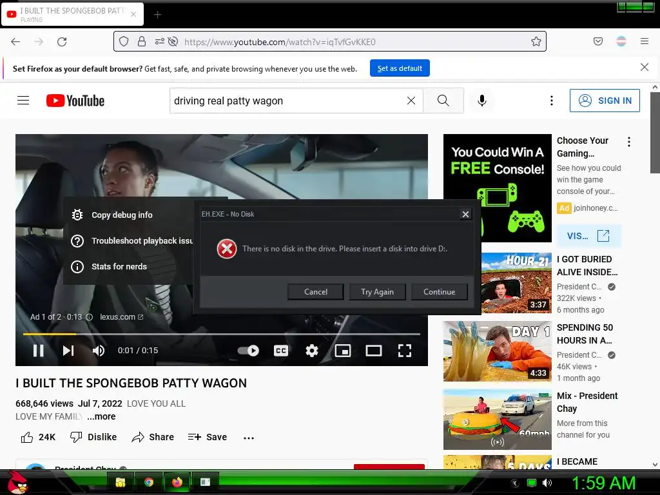
Task: Toggle the autoplay switch in player
Action: pyautogui.click(x=248, y=350)
